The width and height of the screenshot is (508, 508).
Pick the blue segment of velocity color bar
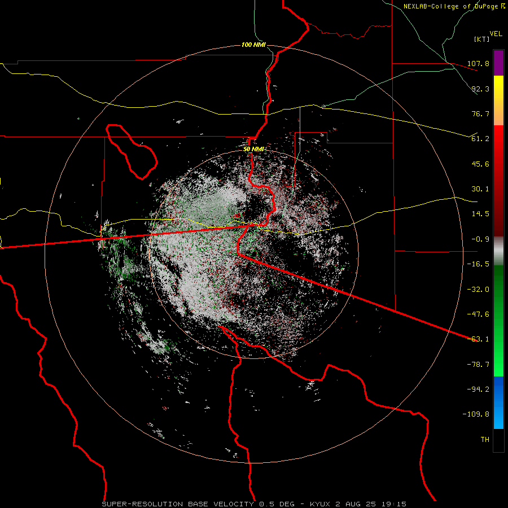click(x=498, y=402)
